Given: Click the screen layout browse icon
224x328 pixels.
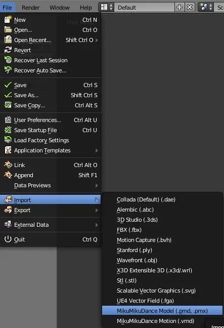Looking at the screenshot, I should (x=106, y=8).
